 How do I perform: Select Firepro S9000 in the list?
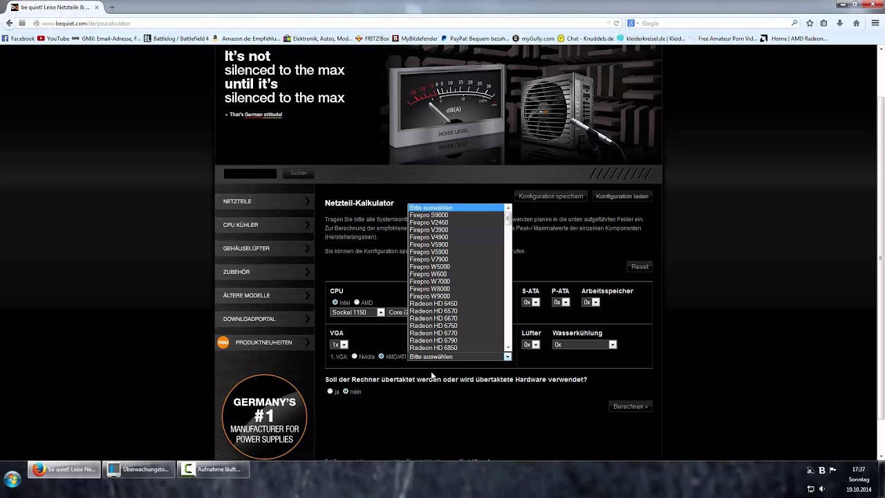tap(456, 215)
